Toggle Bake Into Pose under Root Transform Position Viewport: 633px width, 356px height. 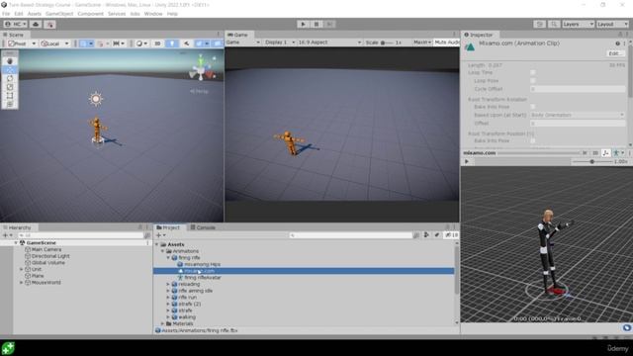pos(533,140)
